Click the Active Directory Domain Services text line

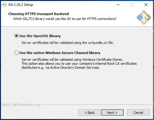[61, 68]
